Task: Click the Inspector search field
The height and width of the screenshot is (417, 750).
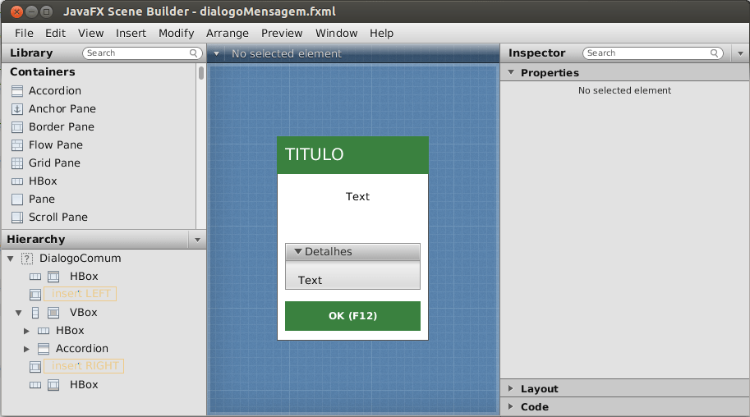Action: [x=652, y=53]
